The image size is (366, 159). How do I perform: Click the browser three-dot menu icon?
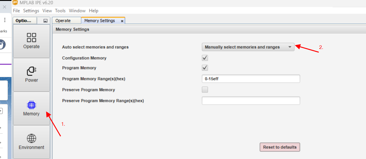5,20
